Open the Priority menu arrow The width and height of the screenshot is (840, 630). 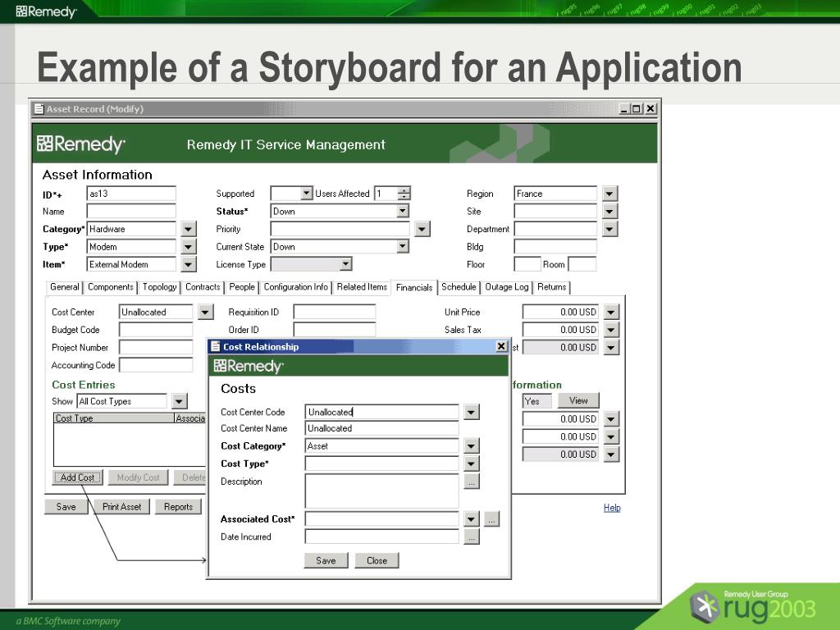[422, 230]
